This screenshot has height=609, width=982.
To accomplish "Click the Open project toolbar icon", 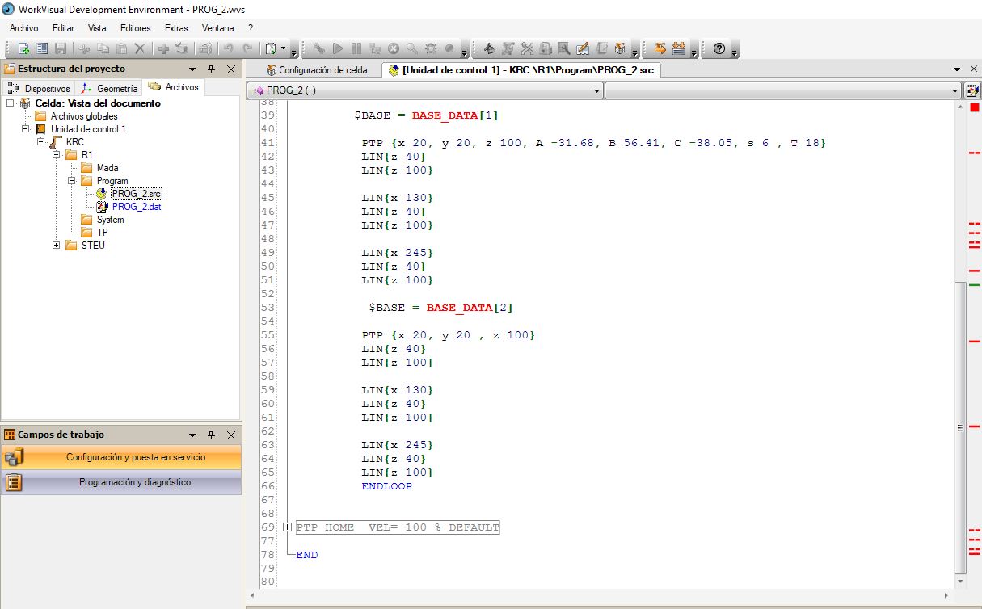I will pyautogui.click(x=42, y=49).
